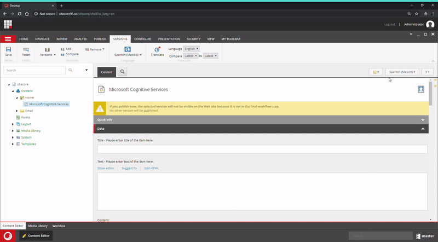
Task: Go back with the browser back arrow
Action: tap(5, 14)
